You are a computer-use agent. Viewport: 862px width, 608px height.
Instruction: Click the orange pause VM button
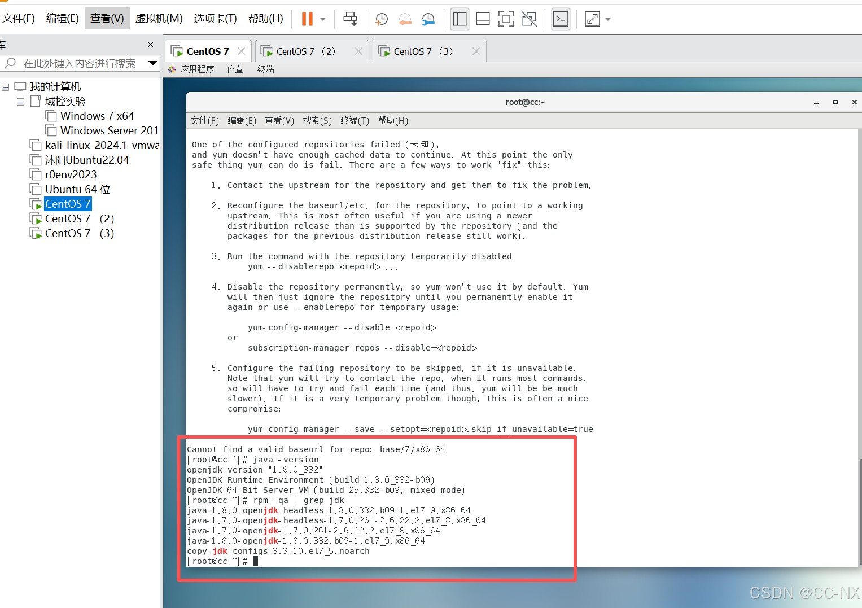tap(307, 19)
